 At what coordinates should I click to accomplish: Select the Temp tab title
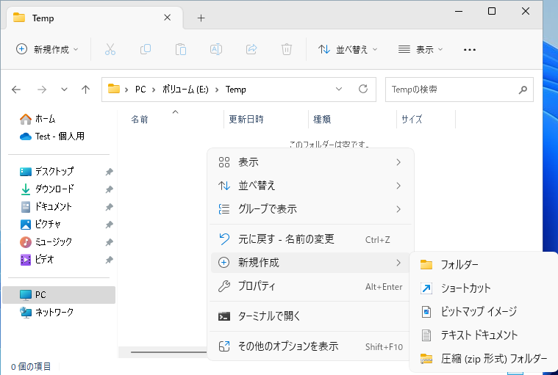(43, 18)
